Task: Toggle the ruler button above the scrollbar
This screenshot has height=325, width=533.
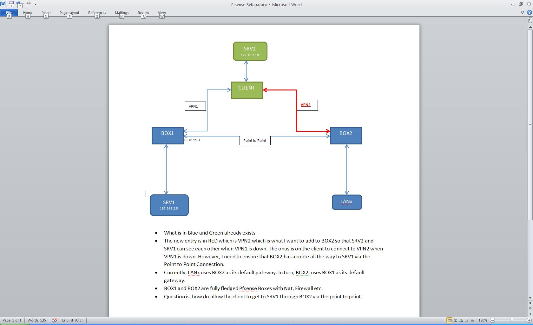Action: (x=530, y=21)
